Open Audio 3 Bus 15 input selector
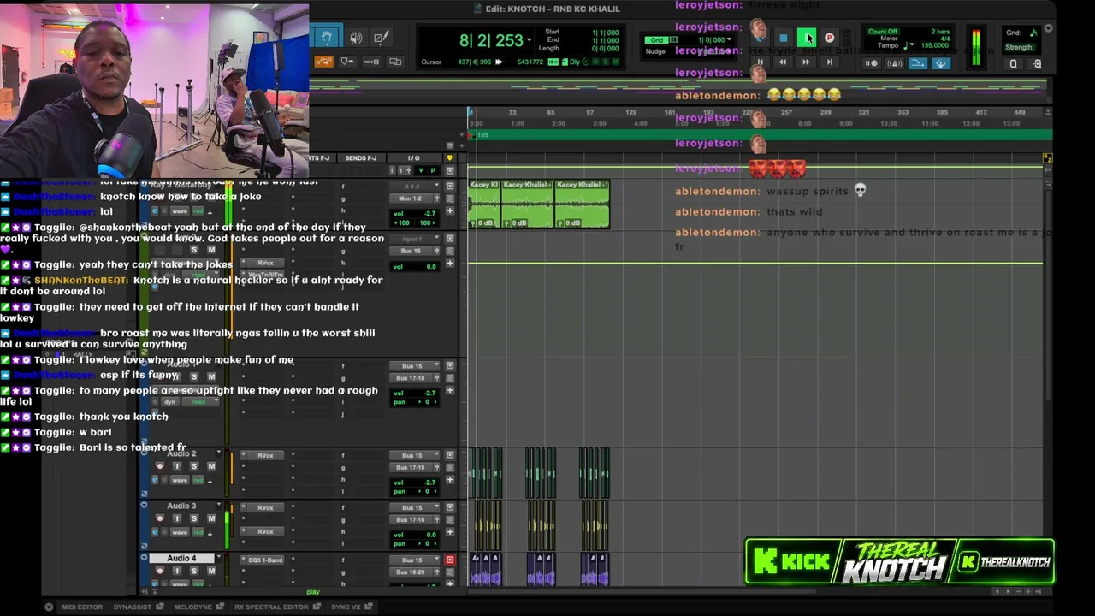The height and width of the screenshot is (616, 1095). pyautogui.click(x=415, y=507)
